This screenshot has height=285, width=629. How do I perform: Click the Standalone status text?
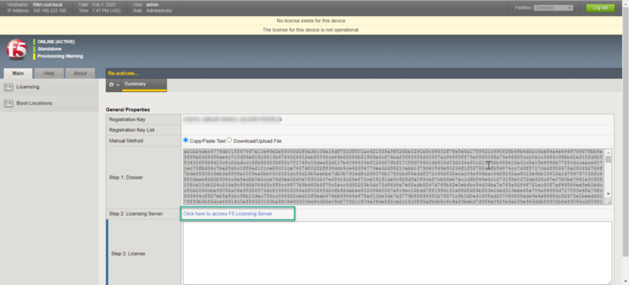(x=49, y=49)
